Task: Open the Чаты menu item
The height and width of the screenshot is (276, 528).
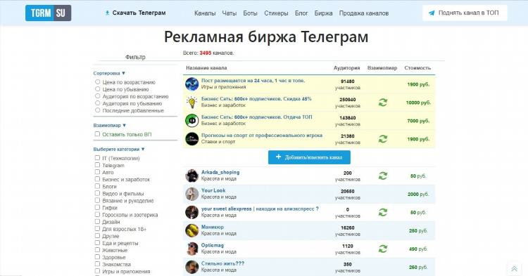Action: click(230, 13)
